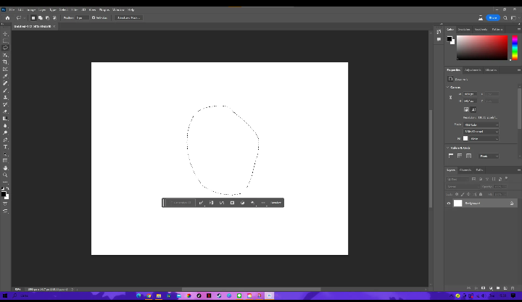Open the Filter menu

(75, 10)
